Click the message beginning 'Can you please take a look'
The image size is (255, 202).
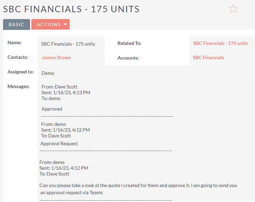coord(138,186)
